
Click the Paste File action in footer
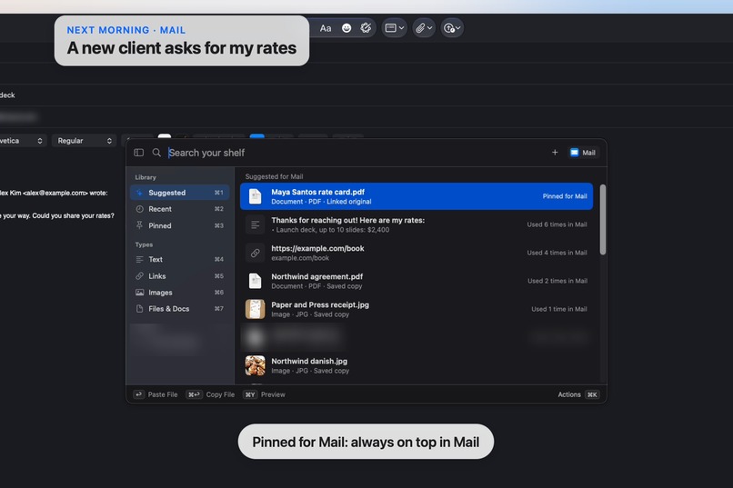(156, 394)
